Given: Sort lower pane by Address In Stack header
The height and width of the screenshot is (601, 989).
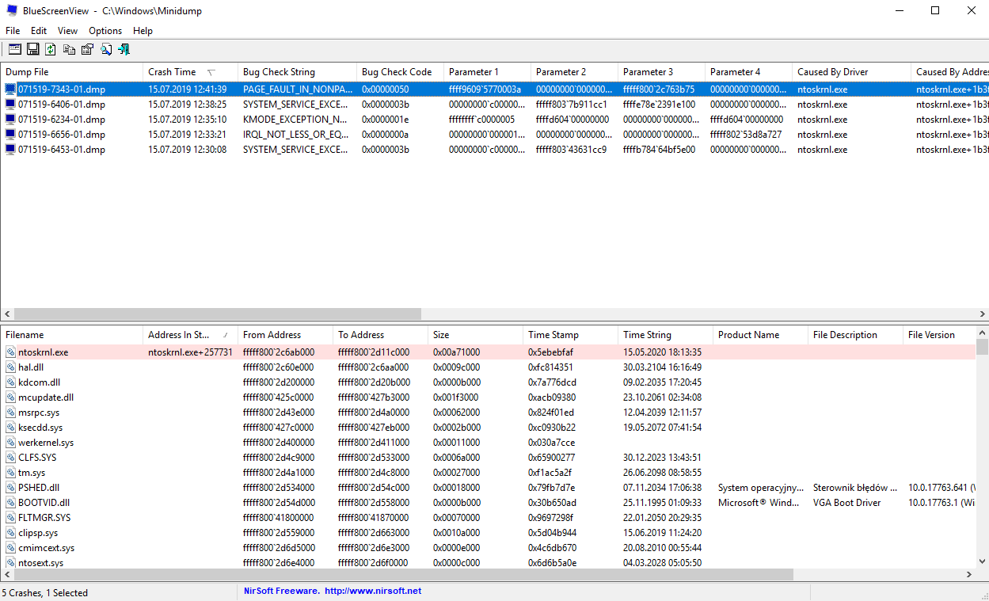Looking at the screenshot, I should [190, 335].
